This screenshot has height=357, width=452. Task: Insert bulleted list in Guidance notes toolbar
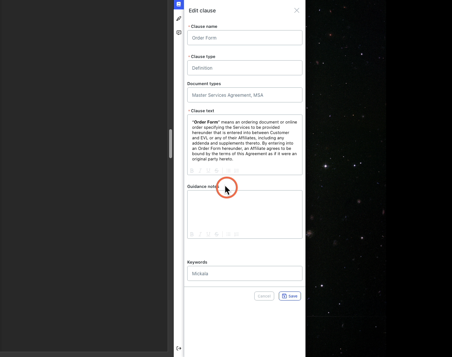click(228, 234)
